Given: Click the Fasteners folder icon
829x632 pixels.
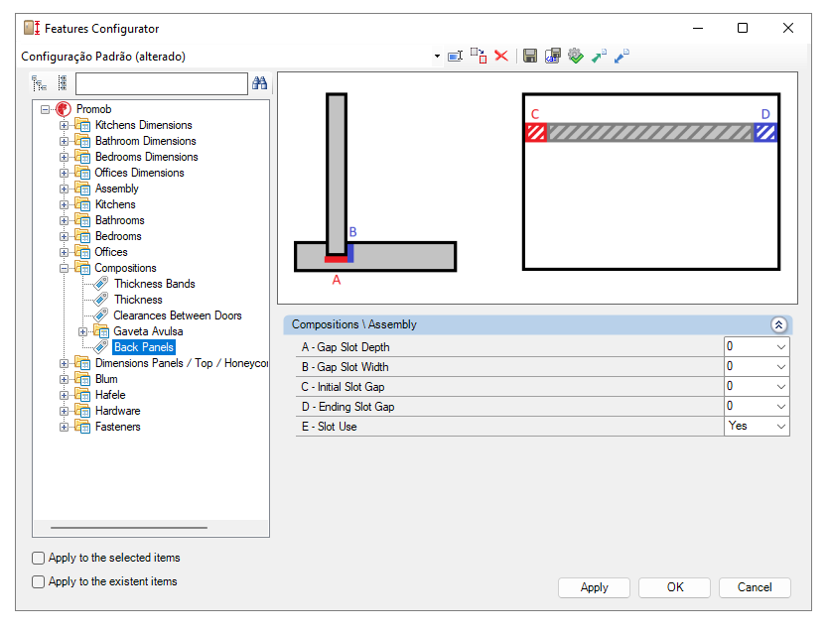Looking at the screenshot, I should pos(82,427).
